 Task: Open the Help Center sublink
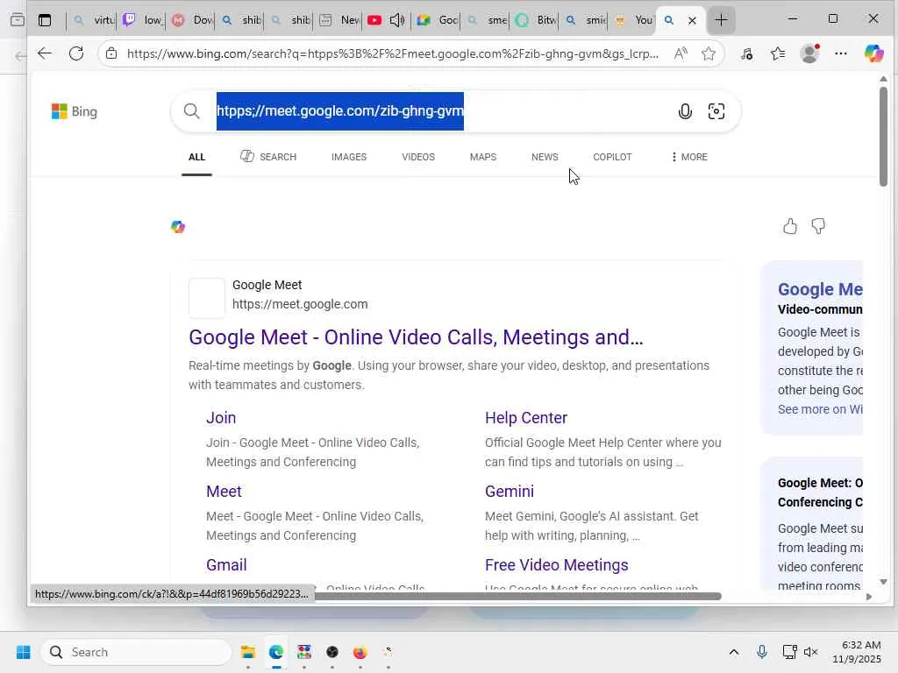(x=526, y=418)
